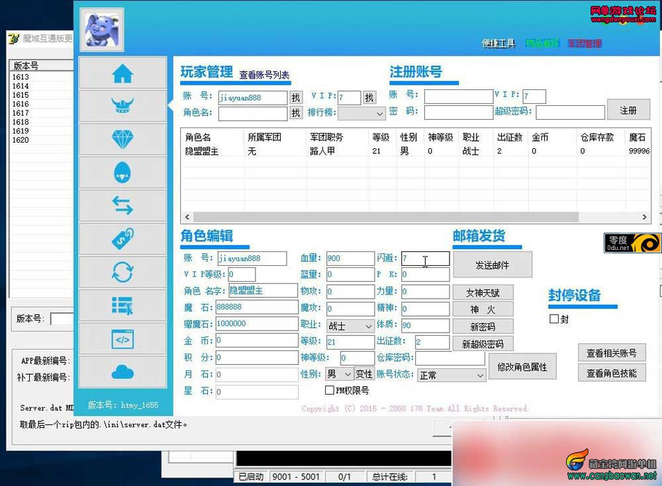Screen dimensions: 662x486
Task: Click 找 button next to VIP field
Action: 369,98
